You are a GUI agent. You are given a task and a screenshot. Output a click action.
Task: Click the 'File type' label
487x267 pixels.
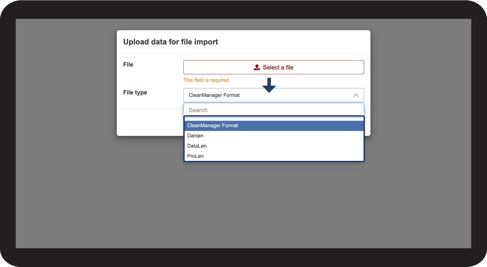(135, 93)
